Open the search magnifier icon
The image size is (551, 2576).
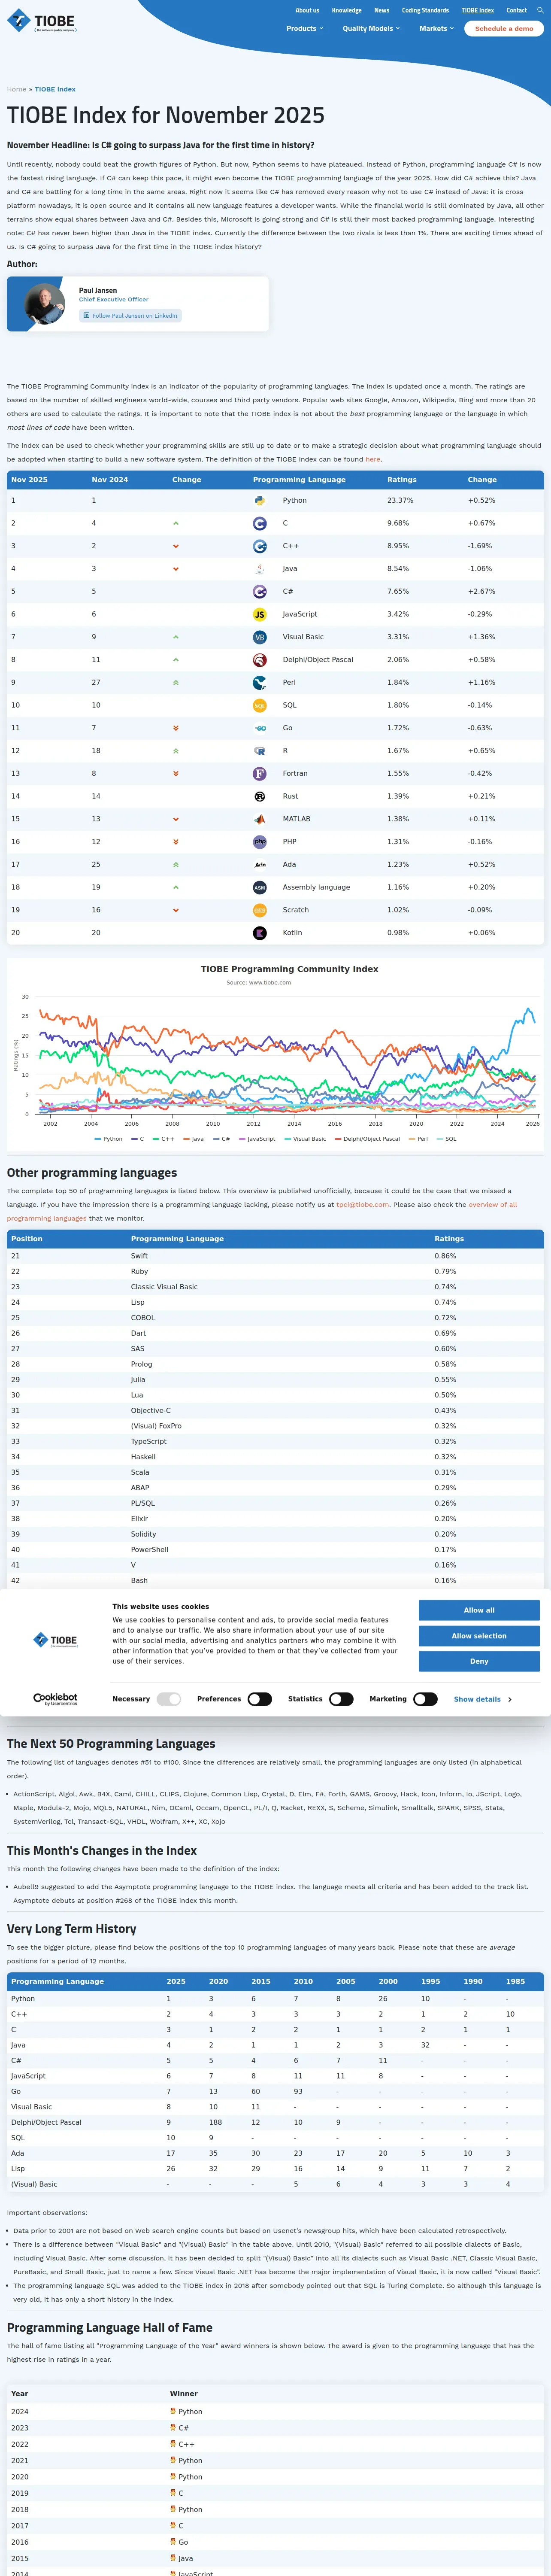(x=541, y=10)
